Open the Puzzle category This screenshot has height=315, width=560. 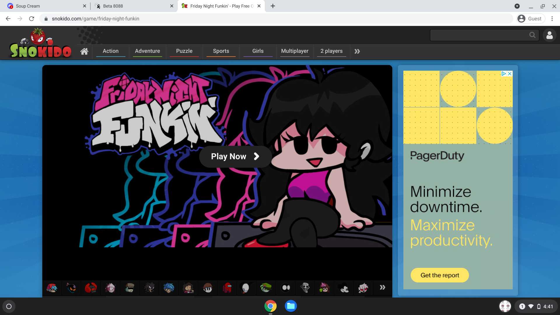pyautogui.click(x=184, y=51)
